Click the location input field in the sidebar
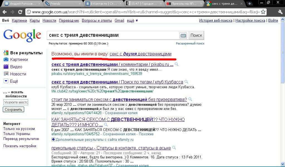 pos(16,102)
